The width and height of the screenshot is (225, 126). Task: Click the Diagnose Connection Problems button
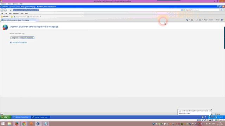(x=22, y=38)
